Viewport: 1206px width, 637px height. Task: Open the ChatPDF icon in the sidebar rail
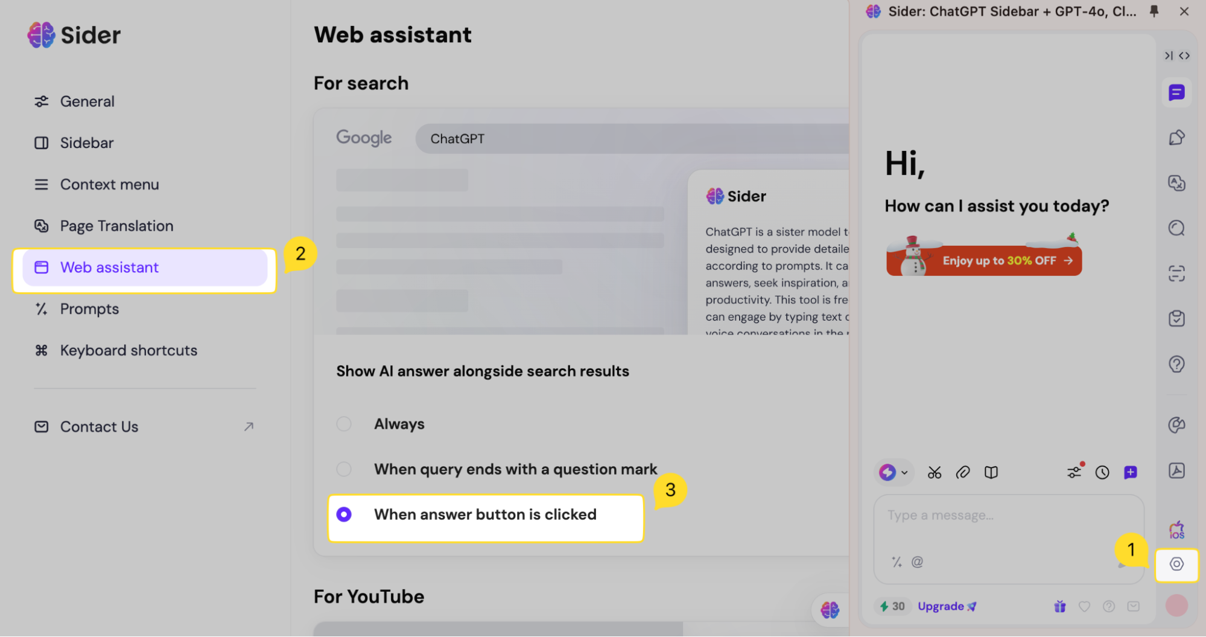click(x=1176, y=470)
